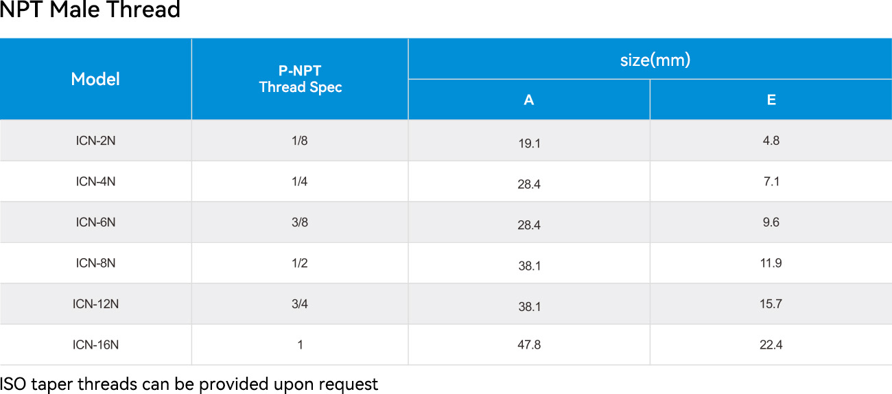Select the ICN-4N model cell

pyautogui.click(x=95, y=181)
